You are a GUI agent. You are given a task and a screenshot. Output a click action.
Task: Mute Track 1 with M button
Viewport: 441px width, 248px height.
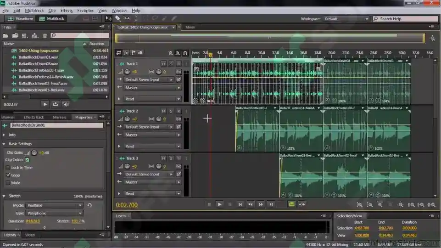[x=163, y=64]
